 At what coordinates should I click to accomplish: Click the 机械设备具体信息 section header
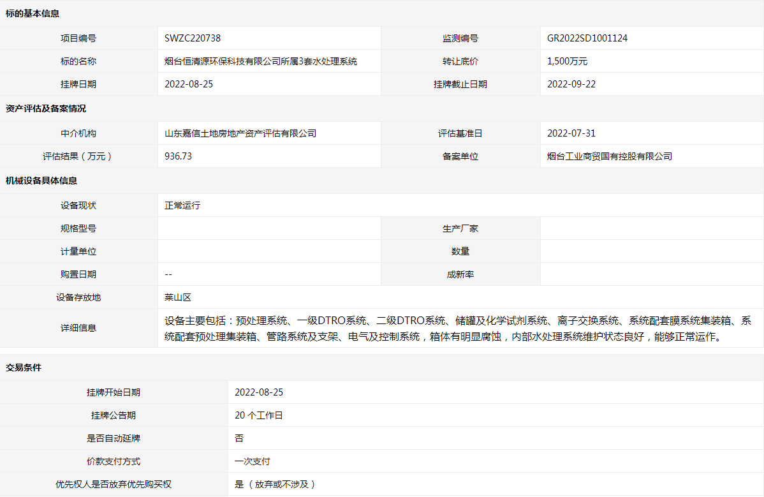tap(41, 181)
